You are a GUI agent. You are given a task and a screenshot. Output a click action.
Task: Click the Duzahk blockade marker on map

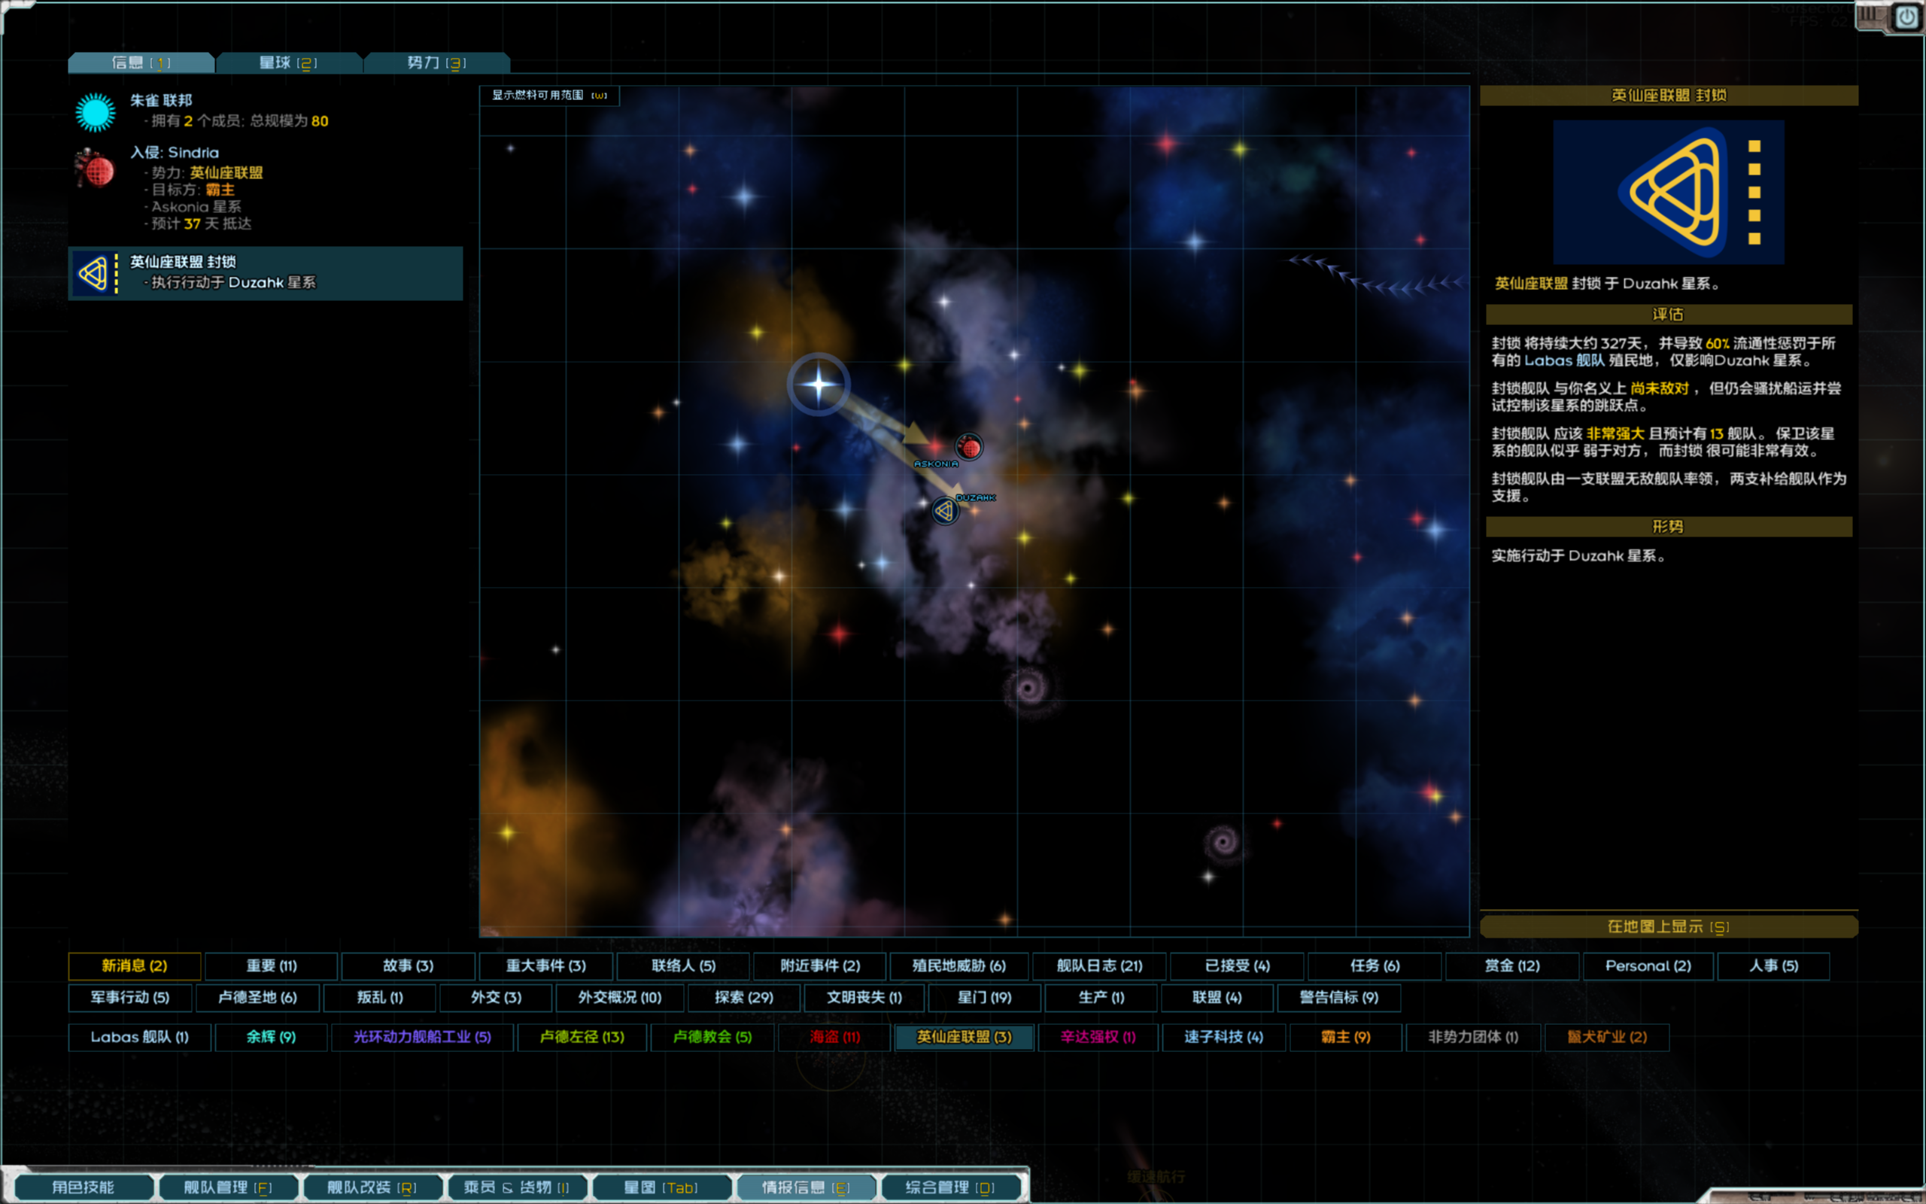[x=945, y=510]
